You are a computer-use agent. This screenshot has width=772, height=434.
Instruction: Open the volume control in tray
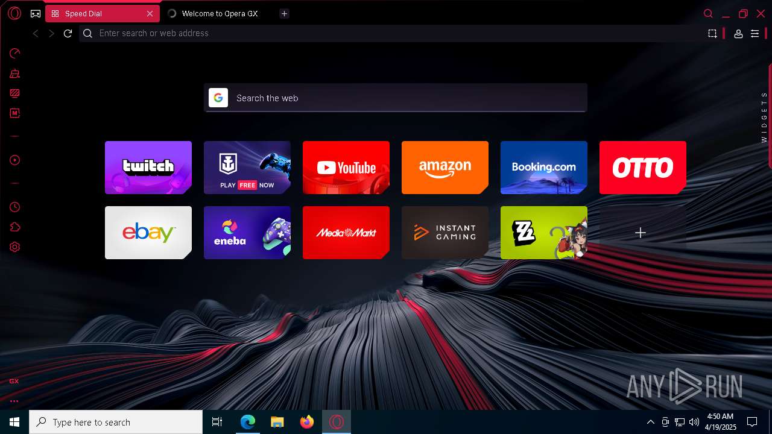(x=694, y=422)
